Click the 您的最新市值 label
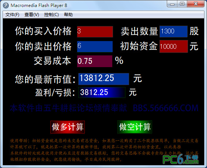The width and height of the screenshot is (207, 168). coord(45,79)
